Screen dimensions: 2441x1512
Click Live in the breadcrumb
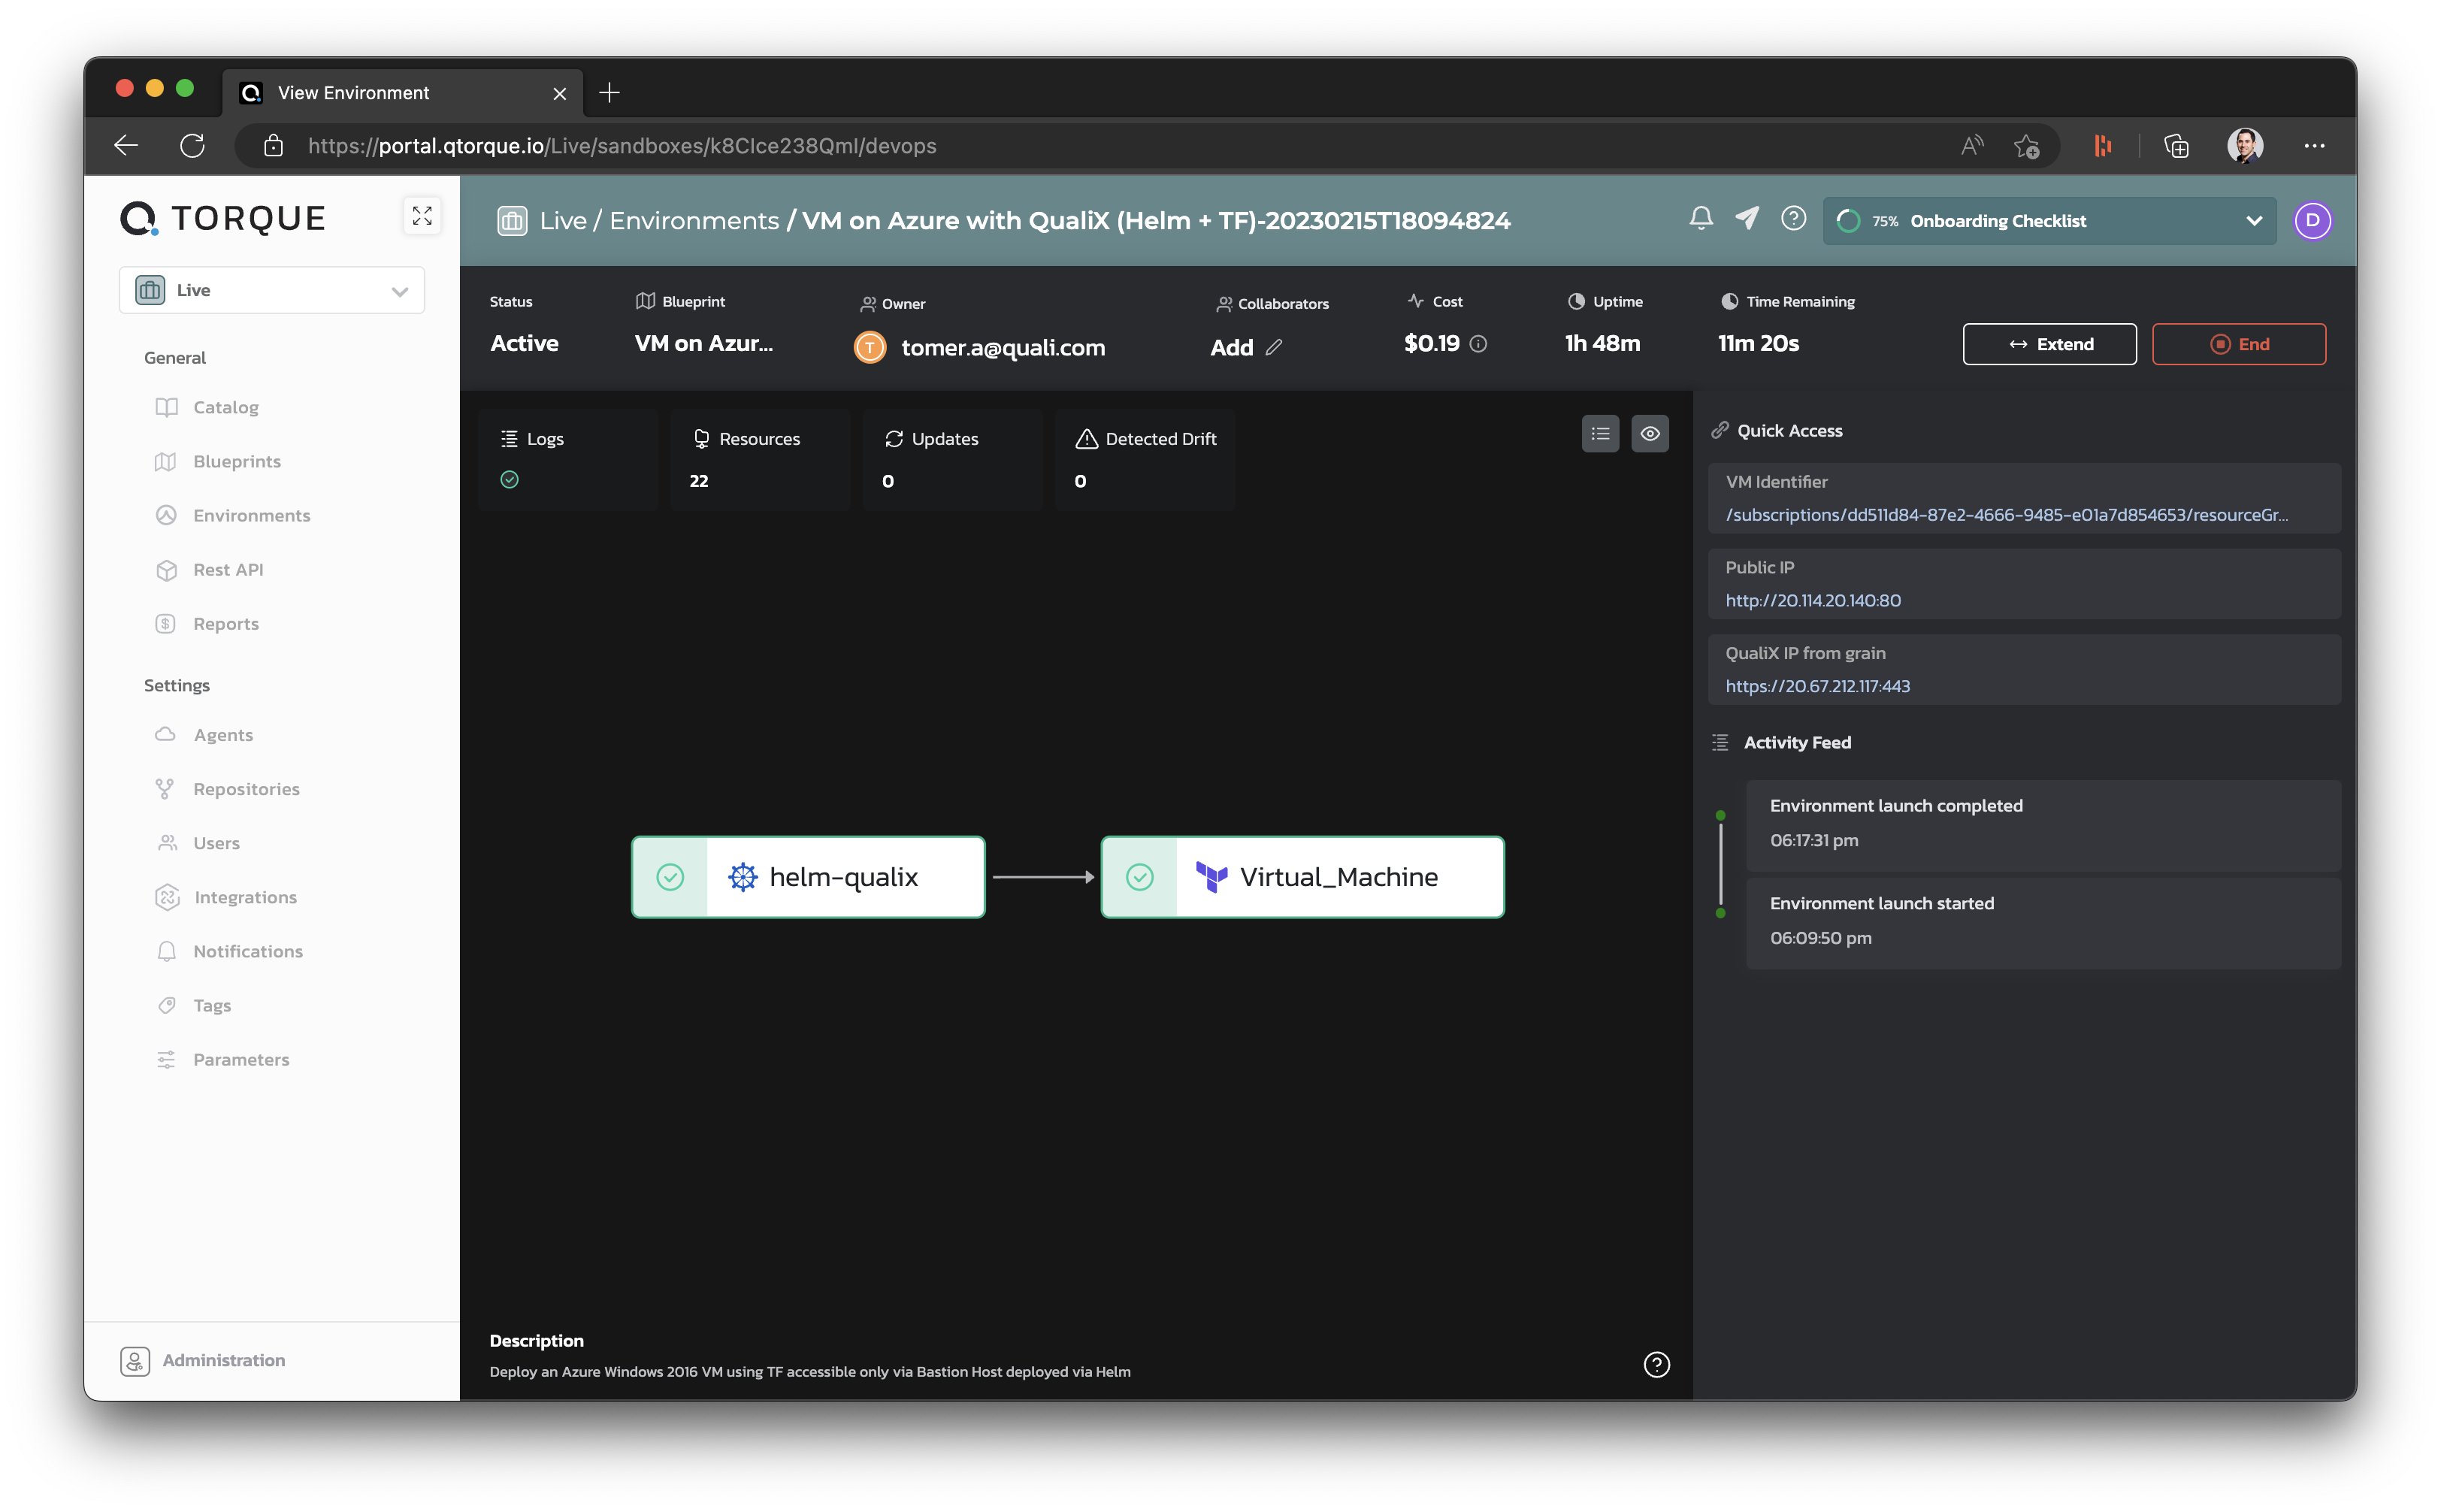(563, 221)
